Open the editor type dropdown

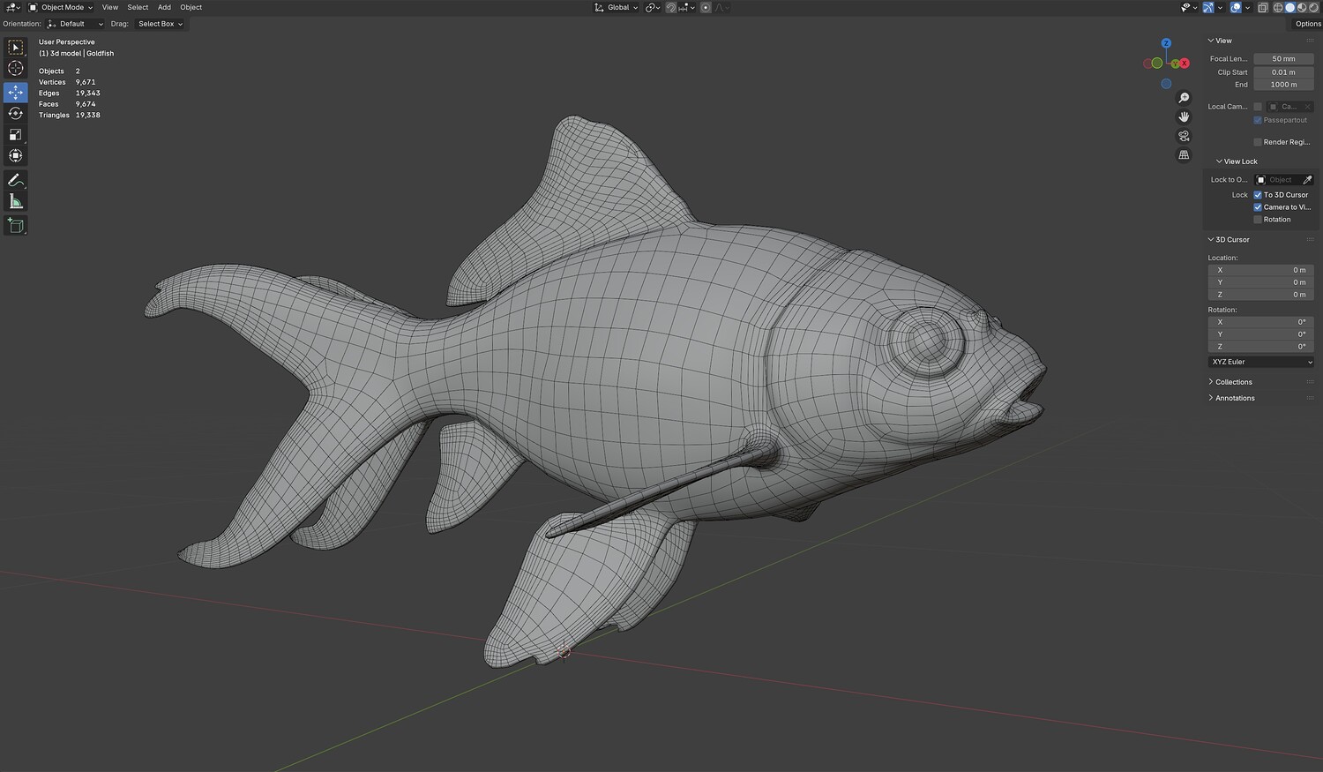click(x=12, y=7)
